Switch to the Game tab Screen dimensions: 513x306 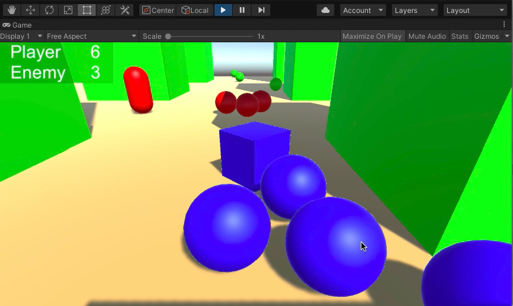pyautogui.click(x=18, y=25)
